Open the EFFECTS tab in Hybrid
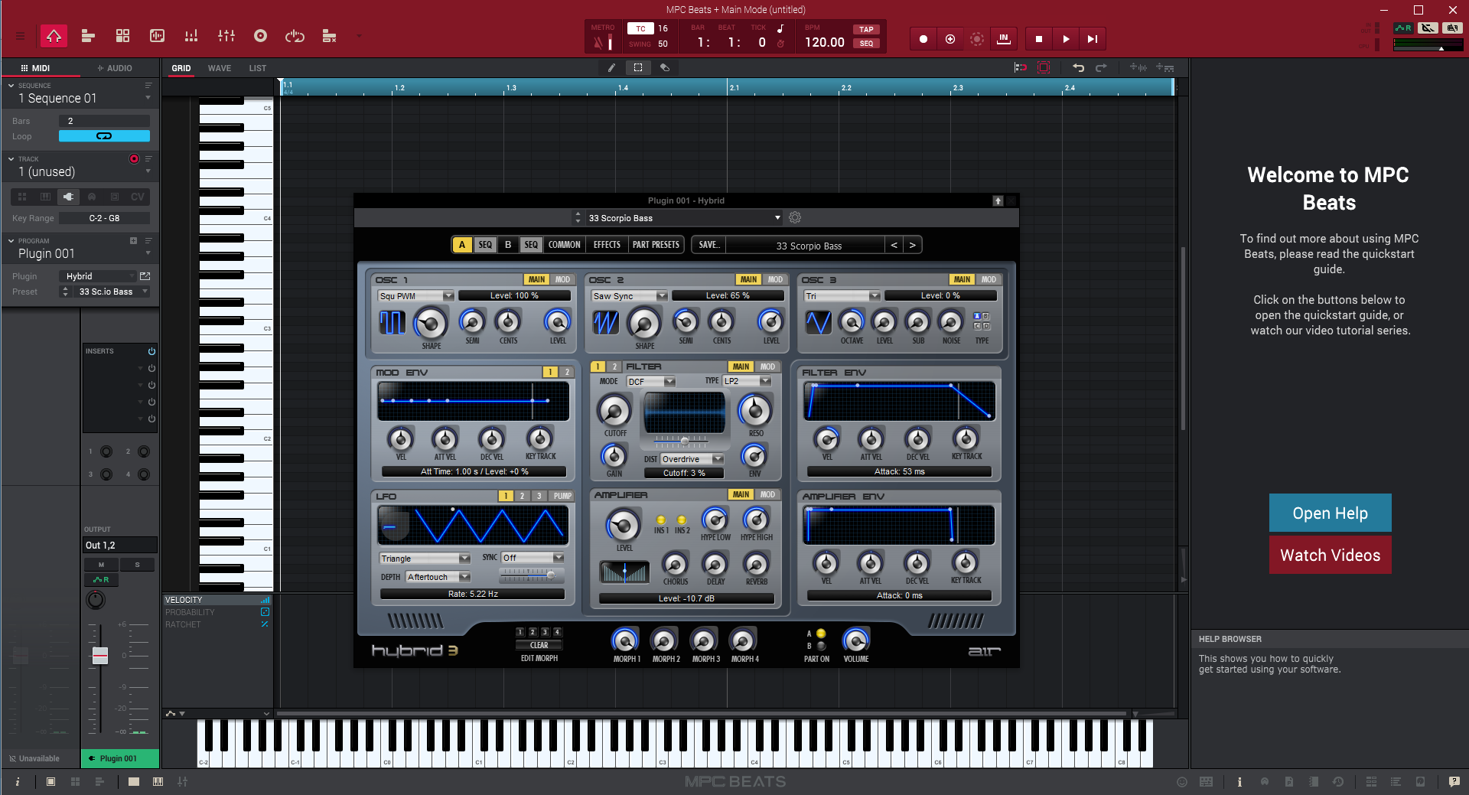 click(607, 245)
